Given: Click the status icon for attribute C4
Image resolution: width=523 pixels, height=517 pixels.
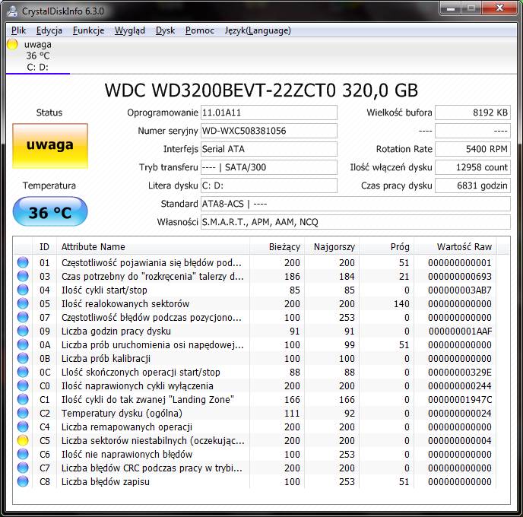Looking at the screenshot, I should [23, 427].
